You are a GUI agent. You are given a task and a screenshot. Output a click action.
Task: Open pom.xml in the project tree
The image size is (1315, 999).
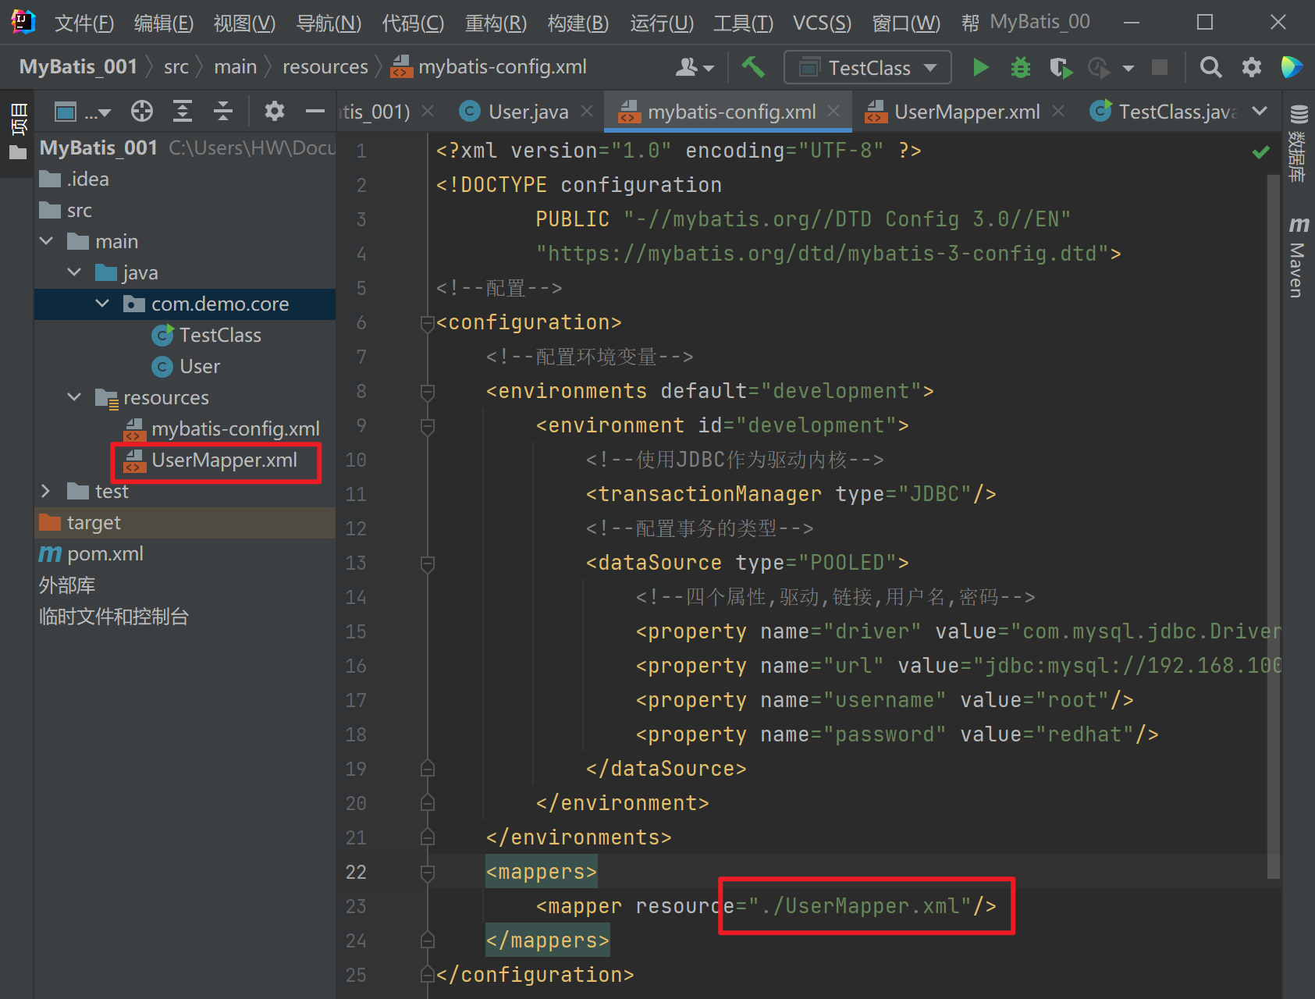(105, 553)
